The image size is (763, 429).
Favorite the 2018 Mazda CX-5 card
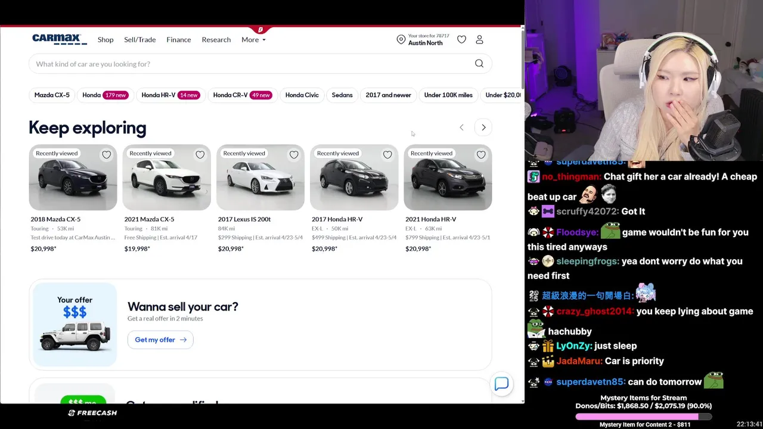tap(106, 155)
